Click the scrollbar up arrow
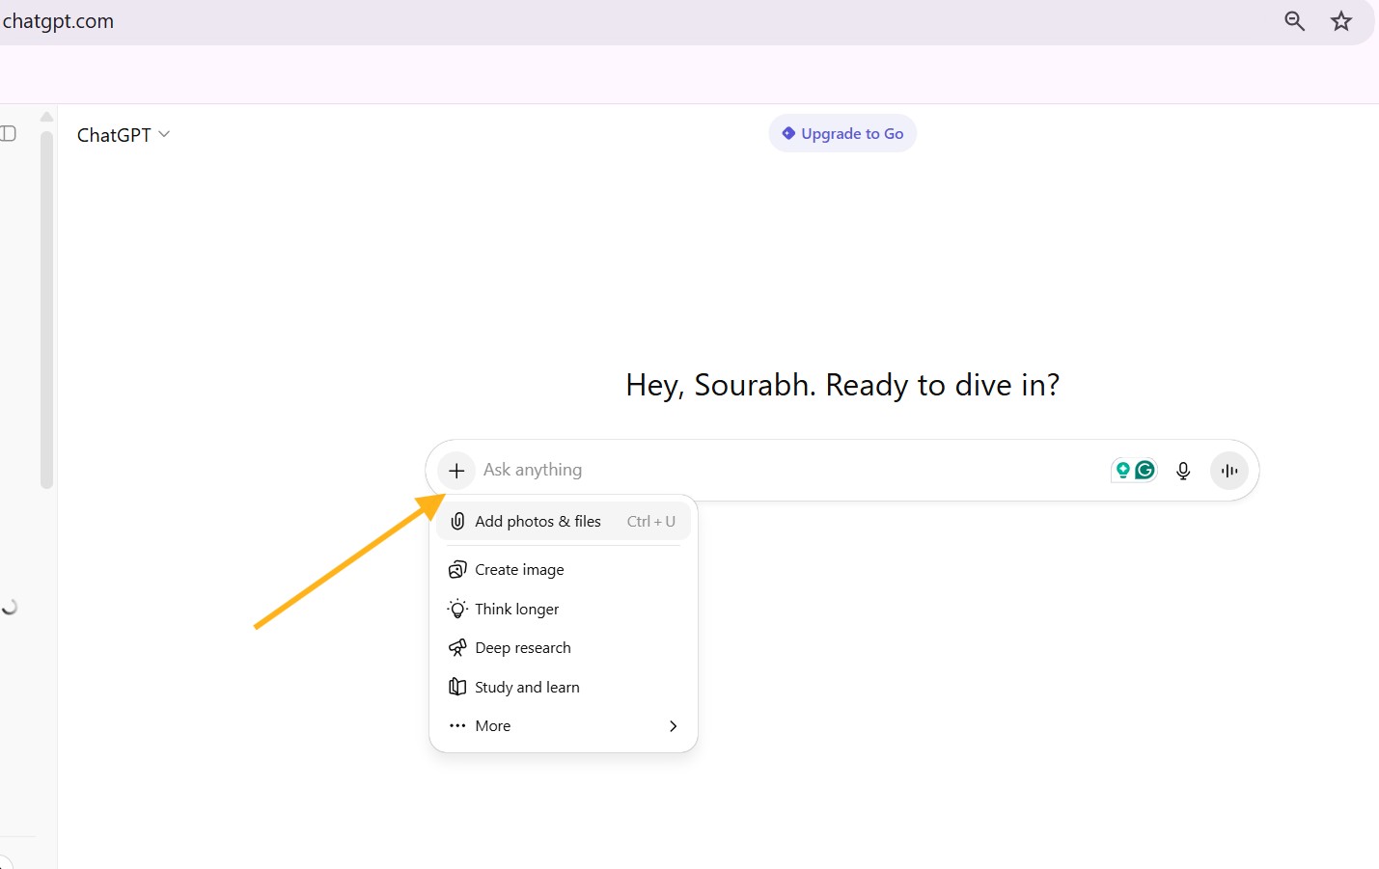The width and height of the screenshot is (1379, 869). click(x=46, y=117)
